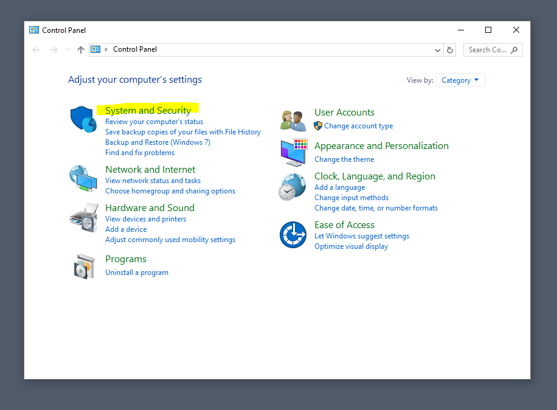Maximize the Control Panel window
Image resolution: width=557 pixels, height=410 pixels.
pyautogui.click(x=488, y=30)
